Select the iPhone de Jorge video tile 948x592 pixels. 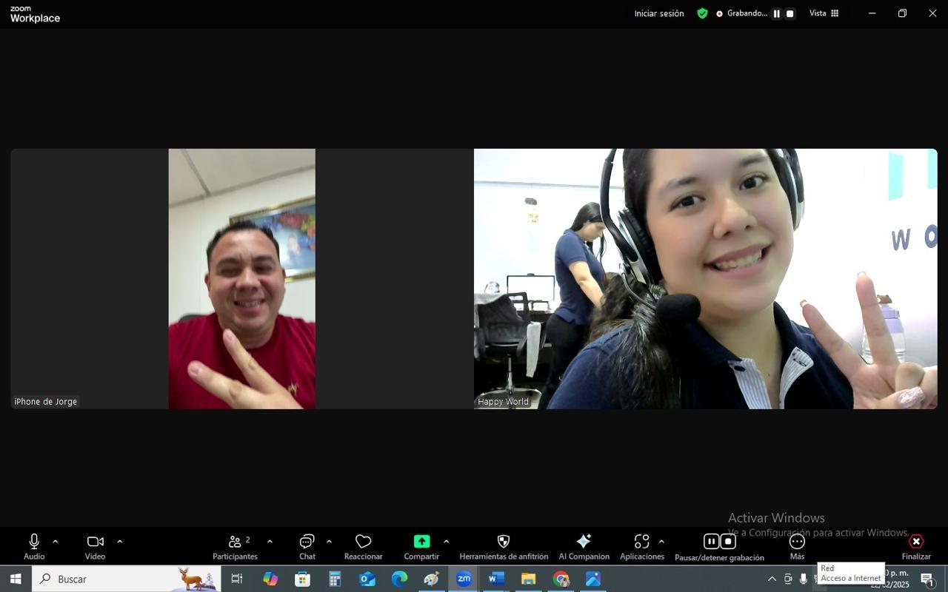tap(241, 278)
